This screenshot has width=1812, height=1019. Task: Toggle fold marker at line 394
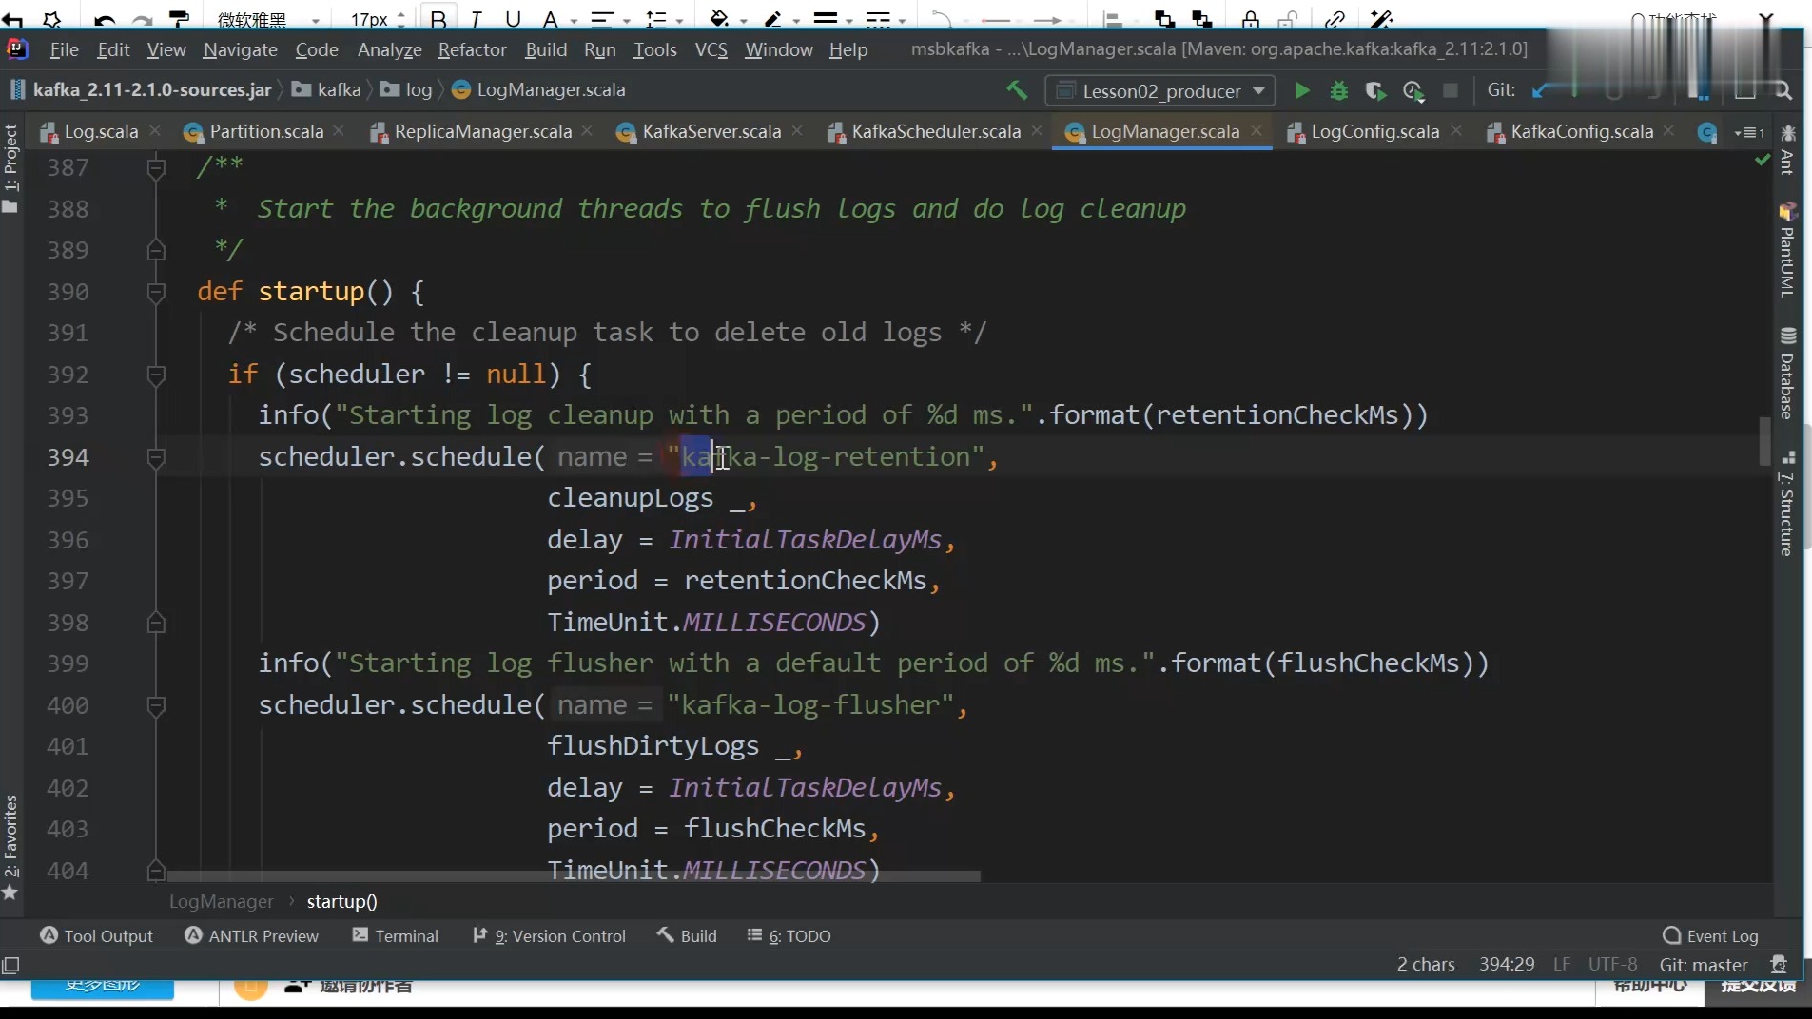pos(156,458)
